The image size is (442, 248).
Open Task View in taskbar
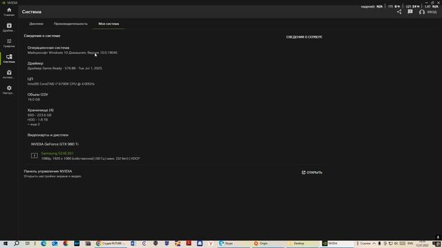click(28, 243)
